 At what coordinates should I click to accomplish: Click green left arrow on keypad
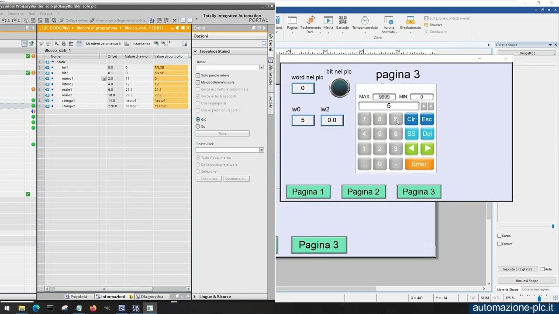(x=411, y=149)
